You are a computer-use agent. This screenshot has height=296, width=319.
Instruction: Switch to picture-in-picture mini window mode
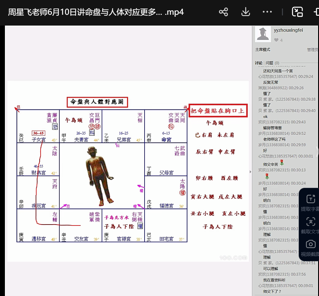coord(297,12)
